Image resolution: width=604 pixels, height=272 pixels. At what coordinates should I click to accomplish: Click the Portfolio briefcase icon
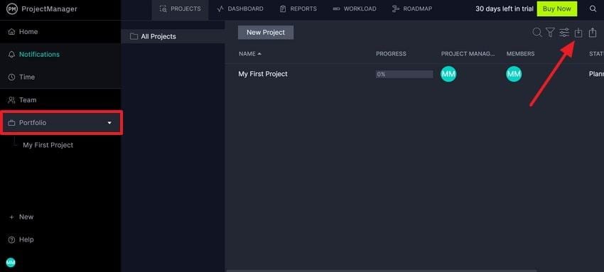[x=11, y=123]
